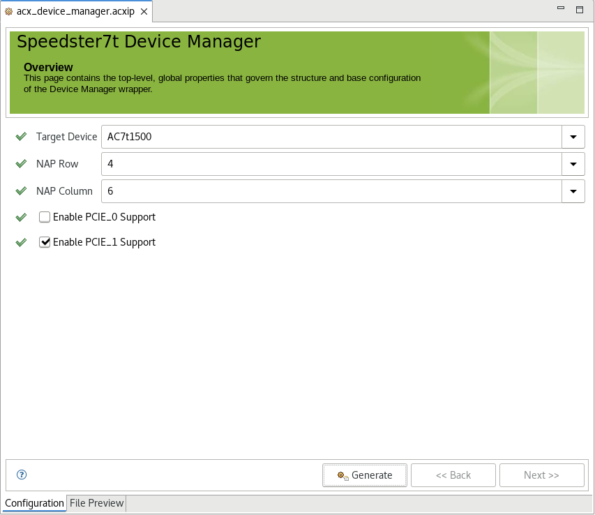Screen dimensions: 595x515
Task: Click the Generate button
Action: click(365, 475)
